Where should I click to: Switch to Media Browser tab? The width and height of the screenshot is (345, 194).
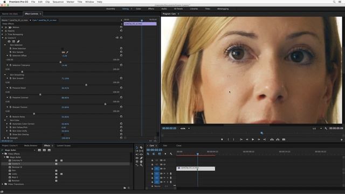pyautogui.click(x=31, y=145)
